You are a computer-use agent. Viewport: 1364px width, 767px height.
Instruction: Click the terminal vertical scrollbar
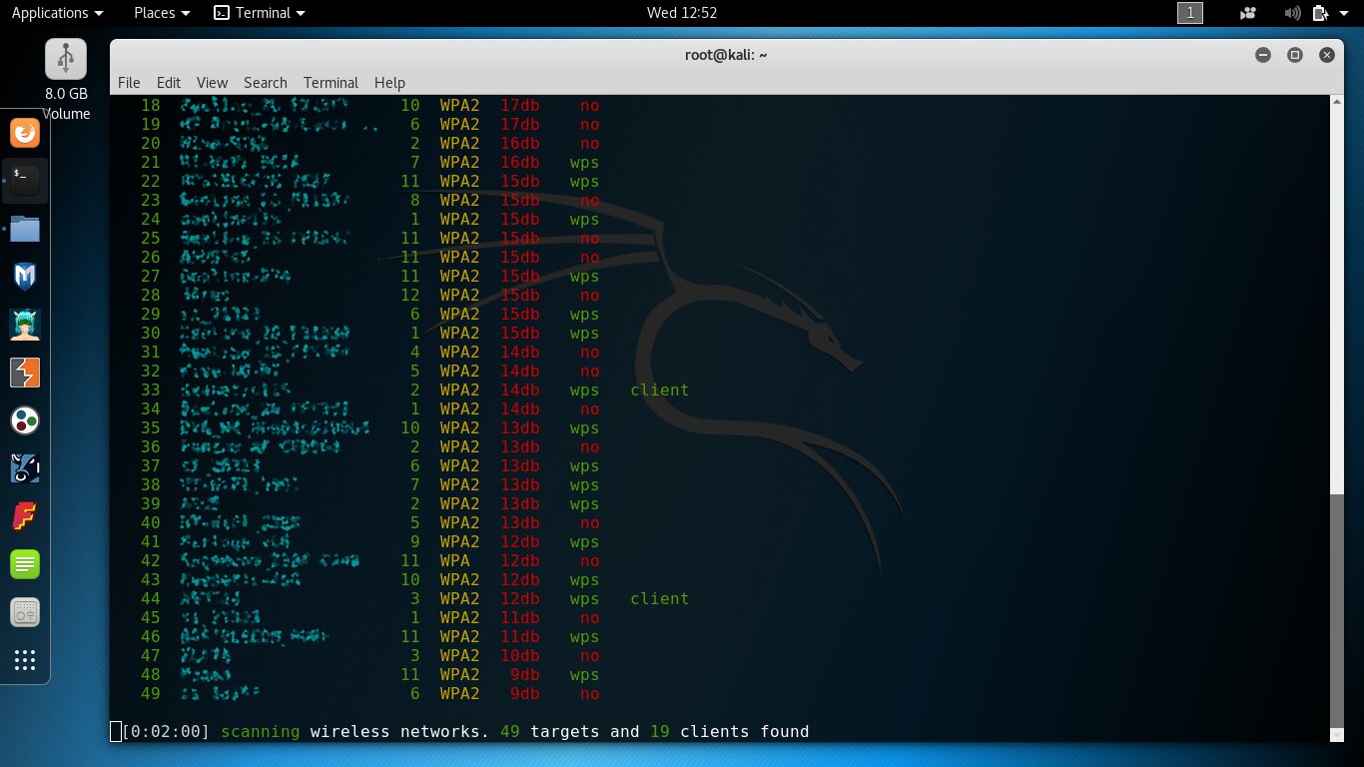coord(1337,609)
